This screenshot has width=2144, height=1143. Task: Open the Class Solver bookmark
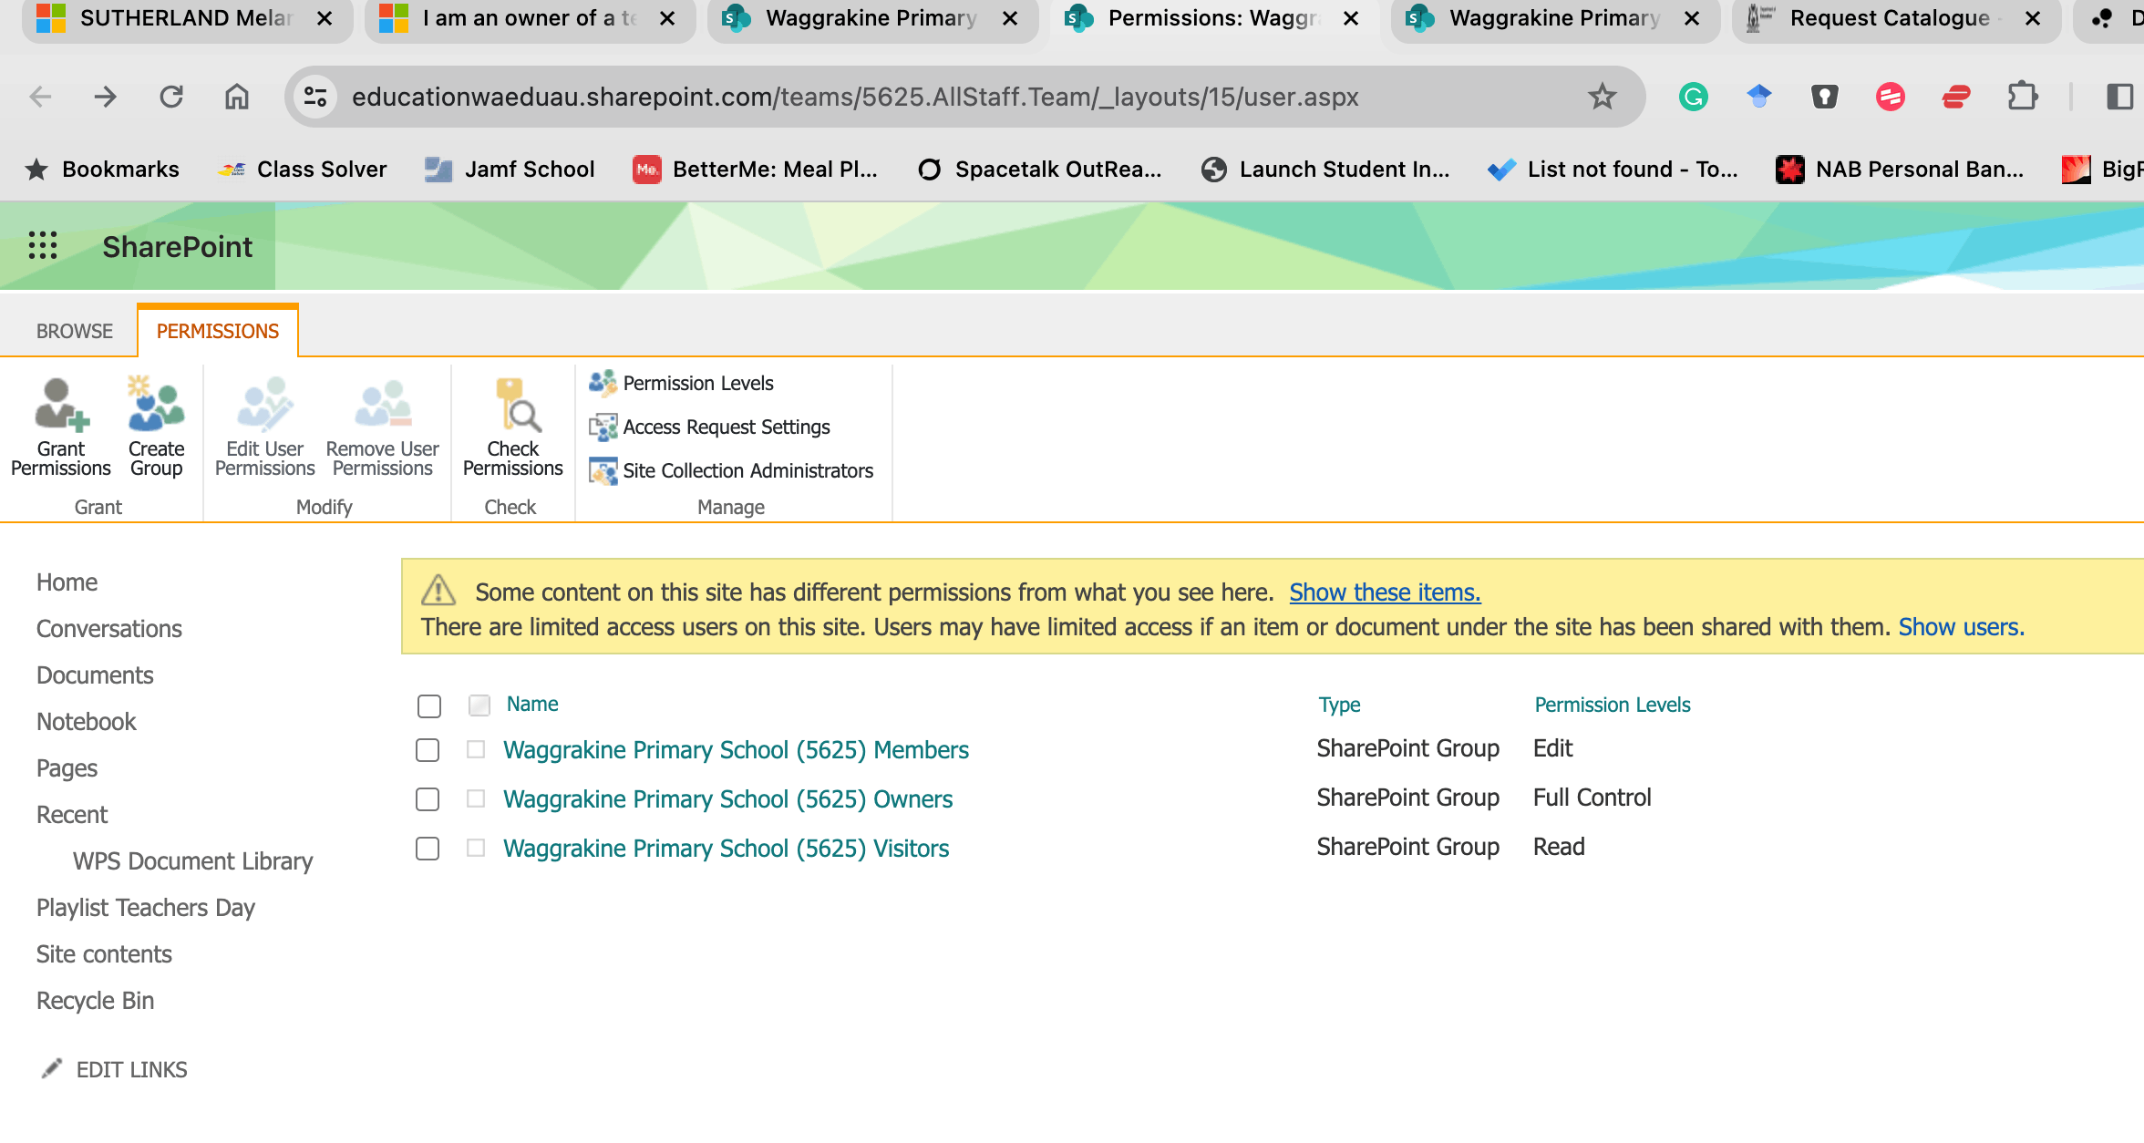tap(303, 170)
